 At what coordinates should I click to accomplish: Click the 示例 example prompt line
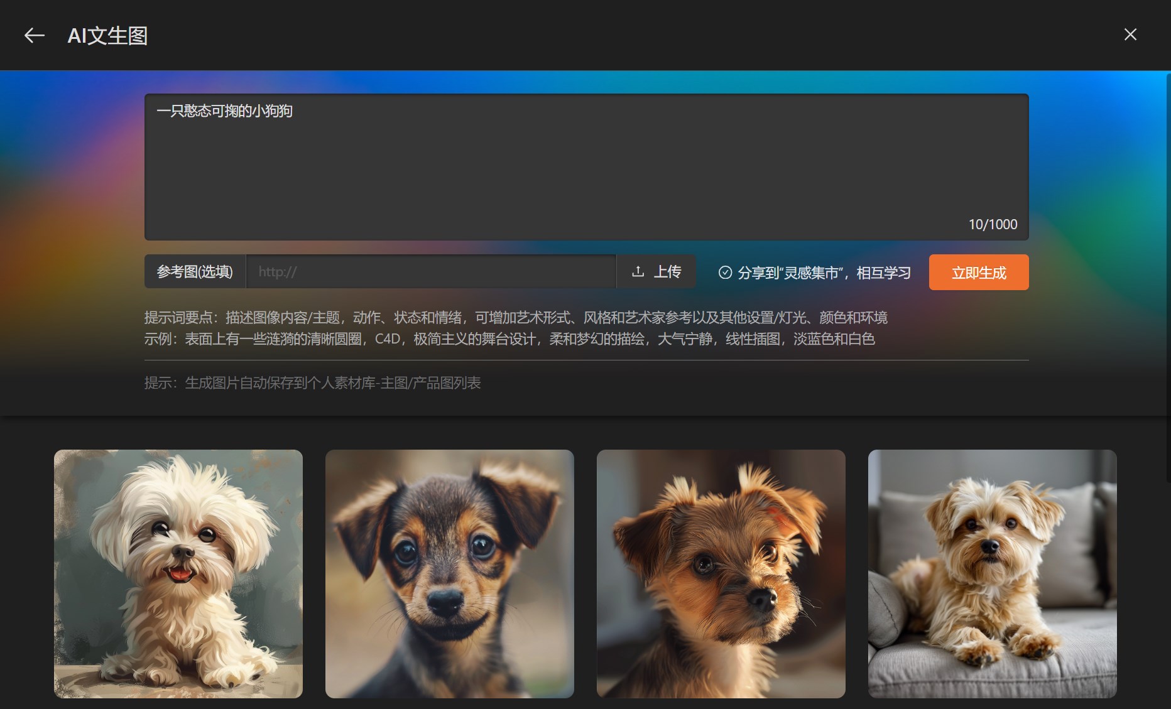pyautogui.click(x=509, y=339)
